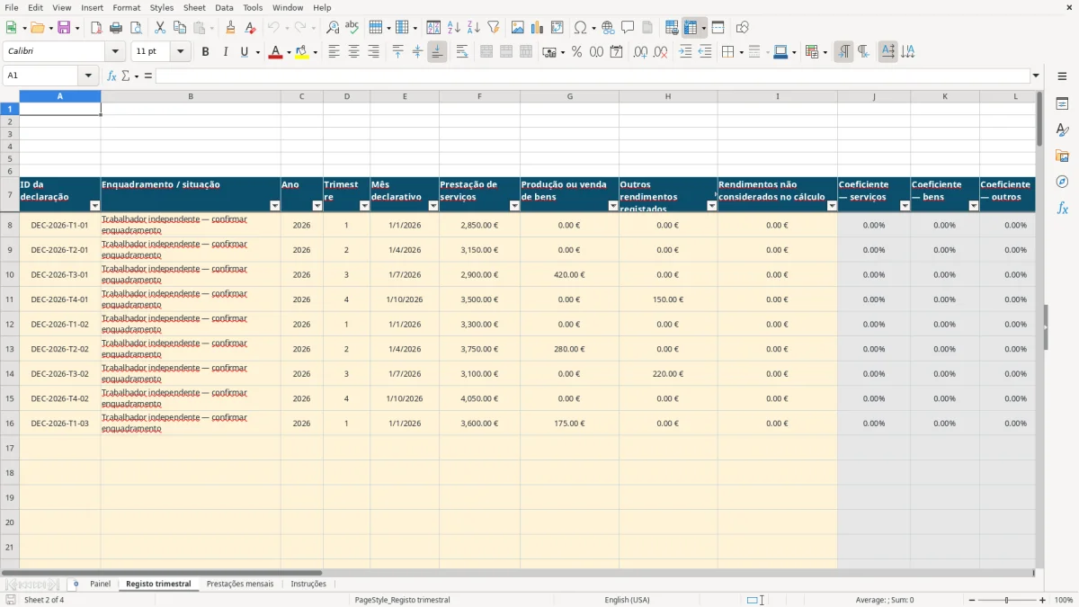Open filter dropdown for Mês declarativo

tap(432, 206)
